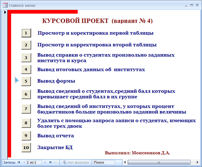202x167 pixels.
Task: Click the horizontal scrollbar left arrow
Action: pyautogui.click(x=125, y=162)
